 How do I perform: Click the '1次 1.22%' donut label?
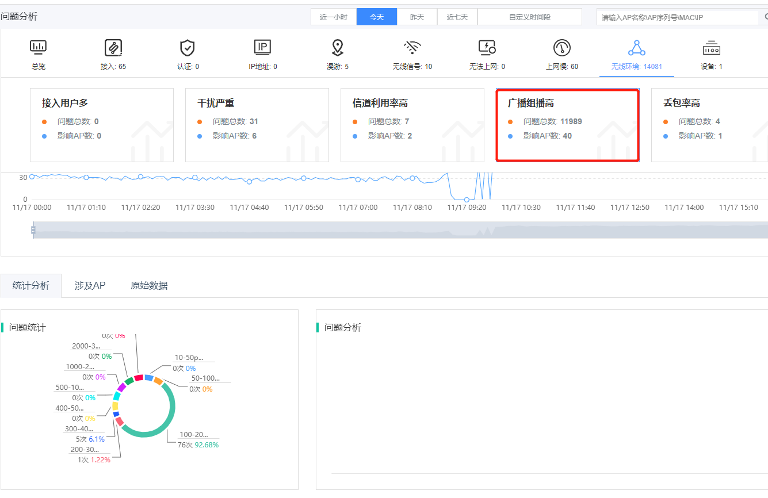point(94,459)
